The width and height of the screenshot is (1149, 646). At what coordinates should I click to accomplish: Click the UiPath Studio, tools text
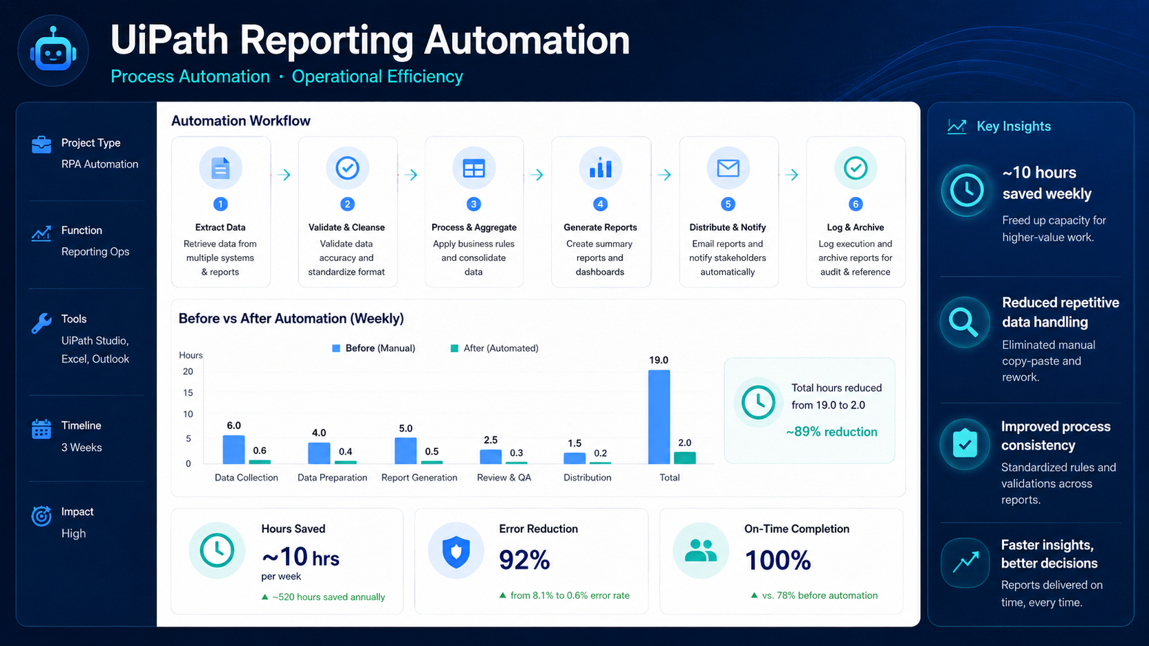tap(95, 341)
